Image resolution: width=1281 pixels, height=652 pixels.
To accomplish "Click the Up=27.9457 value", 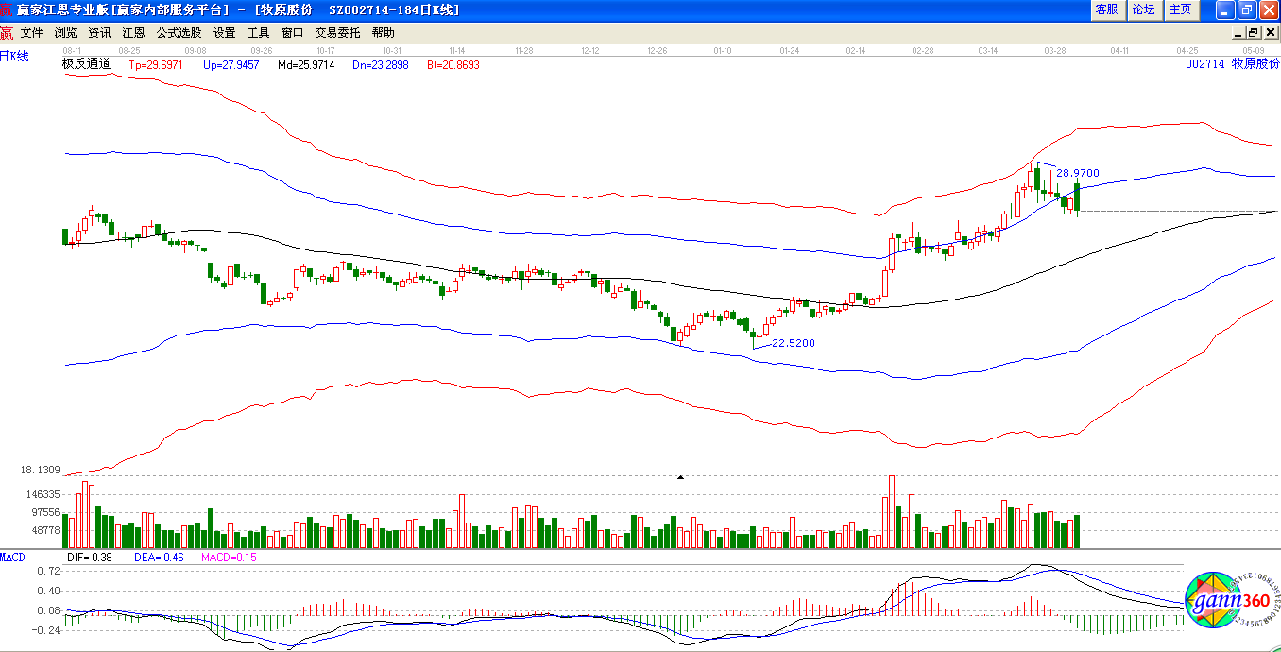I will 231,66.
